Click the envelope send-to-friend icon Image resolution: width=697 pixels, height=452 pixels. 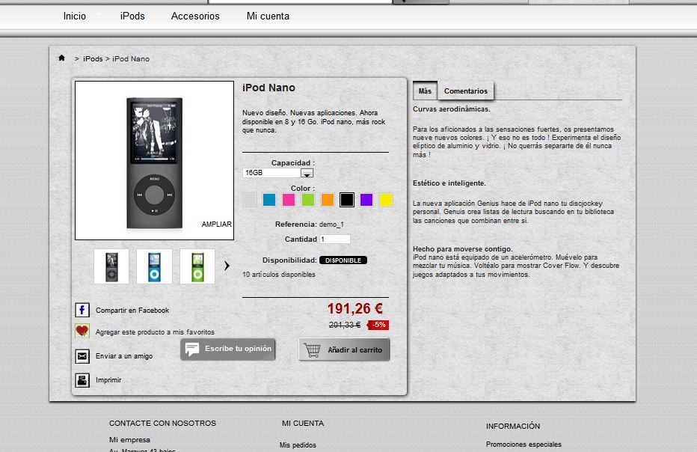click(x=82, y=356)
